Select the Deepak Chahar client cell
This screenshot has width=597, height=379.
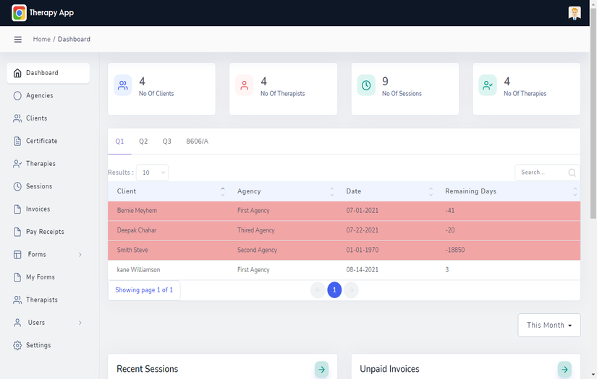(x=137, y=230)
